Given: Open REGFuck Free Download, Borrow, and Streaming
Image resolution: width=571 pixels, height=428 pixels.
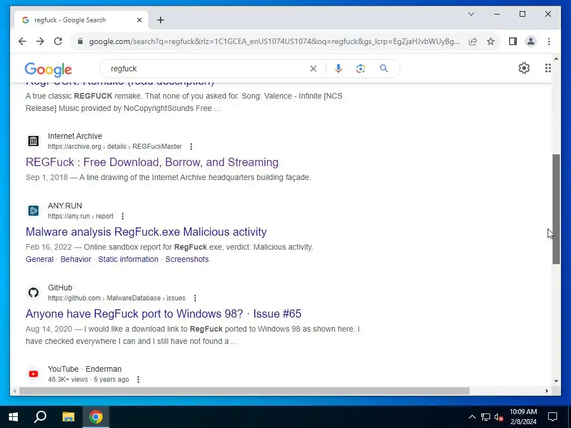Looking at the screenshot, I should pos(152,162).
